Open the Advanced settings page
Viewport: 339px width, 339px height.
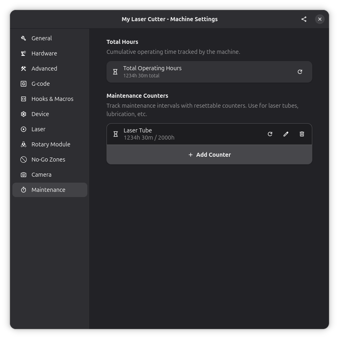[x=50, y=69]
